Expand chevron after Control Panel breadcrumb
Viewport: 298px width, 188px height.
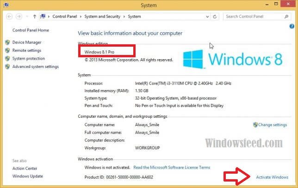pos(81,17)
